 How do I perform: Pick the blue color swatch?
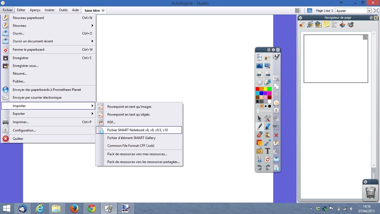tap(261, 93)
